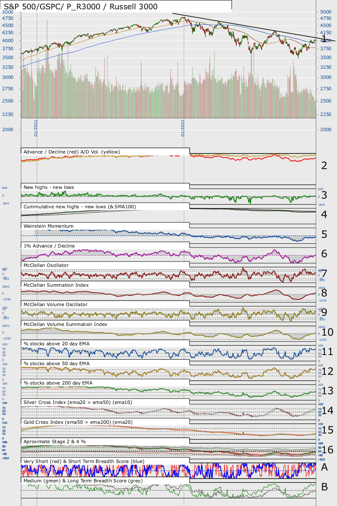Viewport: 337px width, 506px height.
Task: Select the Medium & Long Term Breadth Score title
Action: coord(83,480)
